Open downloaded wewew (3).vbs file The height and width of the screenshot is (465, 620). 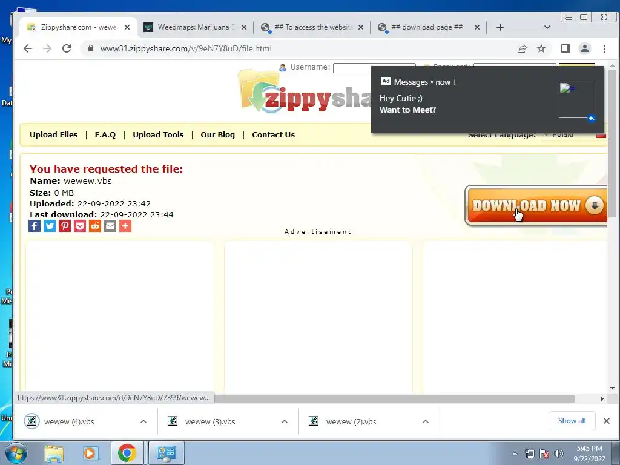(210, 421)
